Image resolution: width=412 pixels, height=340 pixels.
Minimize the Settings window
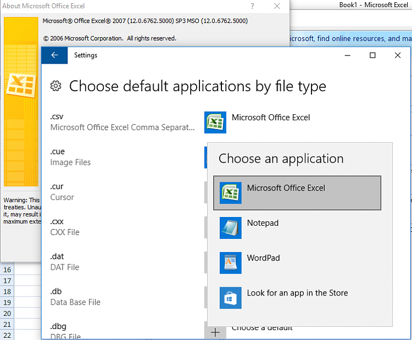(x=348, y=55)
